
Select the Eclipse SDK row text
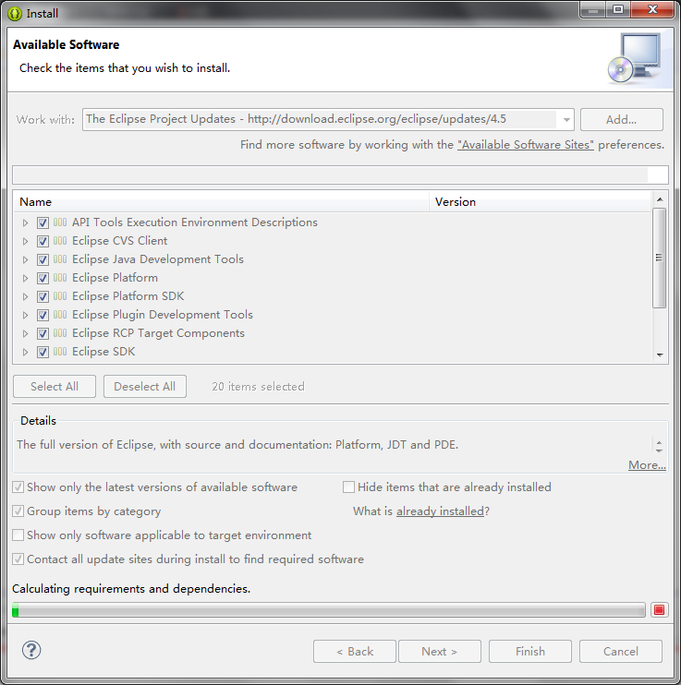pos(103,352)
